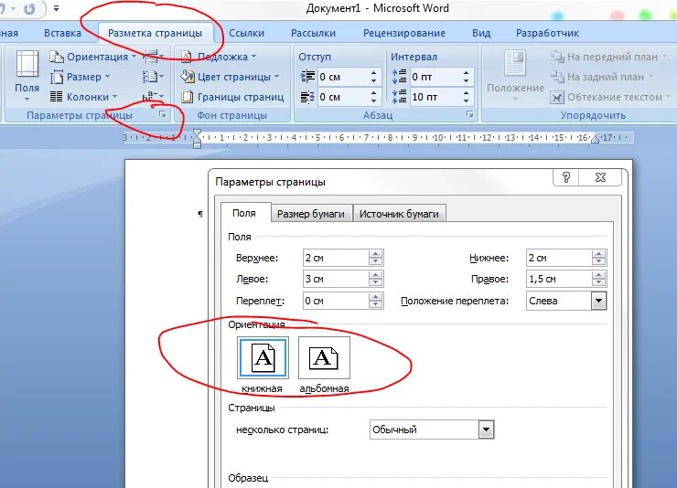Screen dimensions: 677x488
Task: Open quick access toolbar customize arrow
Action: point(56,8)
